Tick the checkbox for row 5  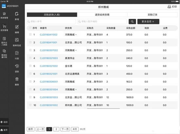pyautogui.click(x=30, y=66)
